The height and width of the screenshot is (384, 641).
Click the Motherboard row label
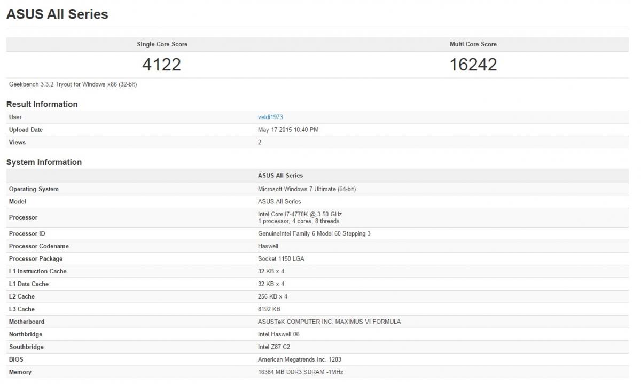[x=27, y=322]
